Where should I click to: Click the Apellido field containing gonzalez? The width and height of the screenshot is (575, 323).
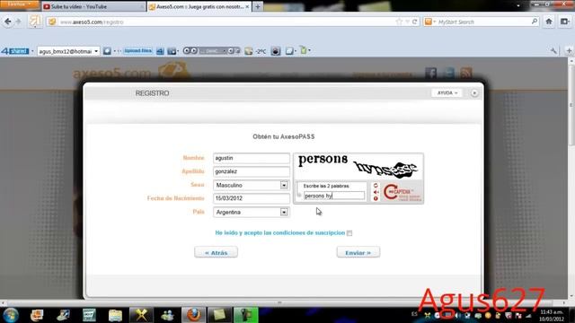coord(252,171)
